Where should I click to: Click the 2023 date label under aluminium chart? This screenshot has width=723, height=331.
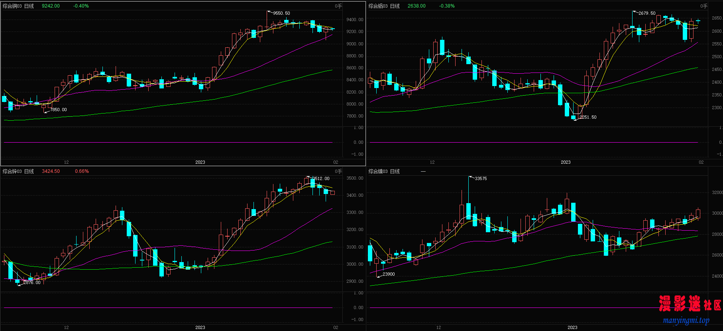pyautogui.click(x=566, y=162)
